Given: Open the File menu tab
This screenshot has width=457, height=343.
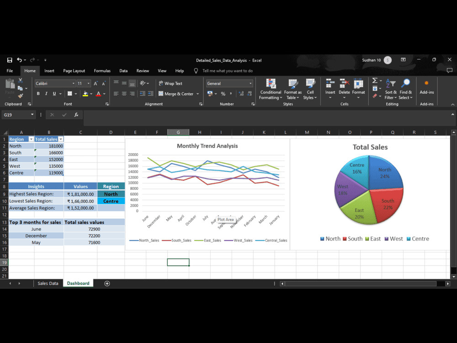Looking at the screenshot, I should [10, 70].
